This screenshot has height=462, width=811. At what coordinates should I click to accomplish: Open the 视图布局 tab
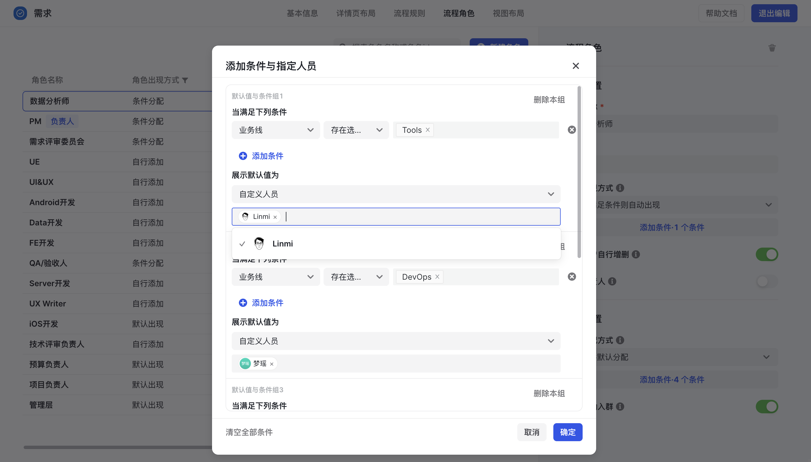coord(508,13)
